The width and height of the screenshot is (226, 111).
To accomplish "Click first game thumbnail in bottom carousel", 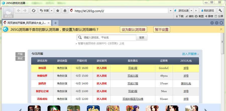I will [34, 108].
